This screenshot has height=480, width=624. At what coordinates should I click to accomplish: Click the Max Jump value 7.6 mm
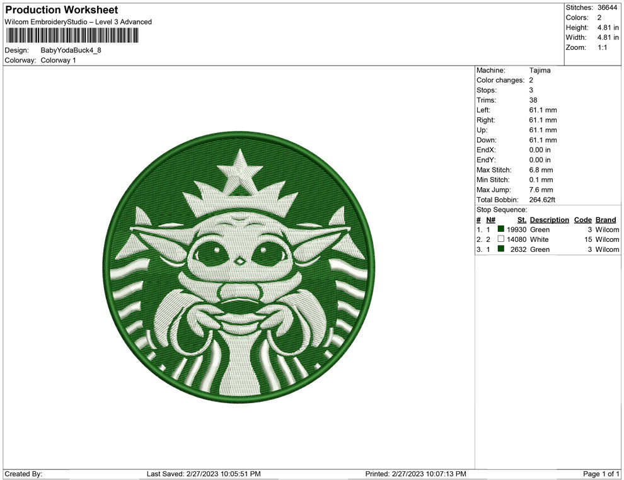pyautogui.click(x=541, y=190)
